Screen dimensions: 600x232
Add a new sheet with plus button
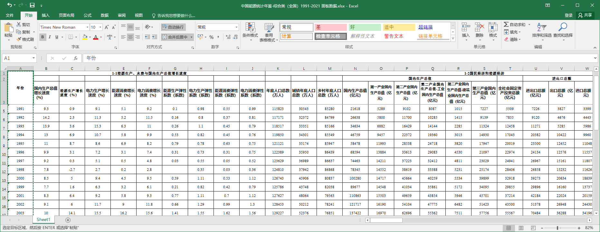(68, 220)
